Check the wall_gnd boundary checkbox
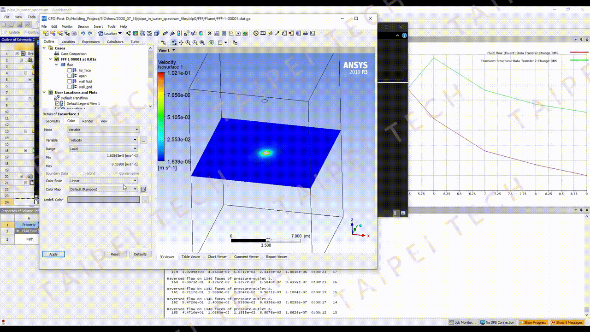Viewport: 590px width, 332px height. coord(70,87)
